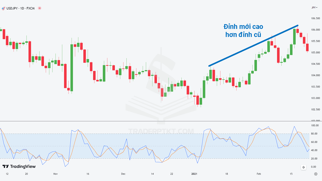Click the 'Đỉnh mới cao hơn đỉnh cũ' annotation
Screen dimensions: 322x181
(243, 31)
